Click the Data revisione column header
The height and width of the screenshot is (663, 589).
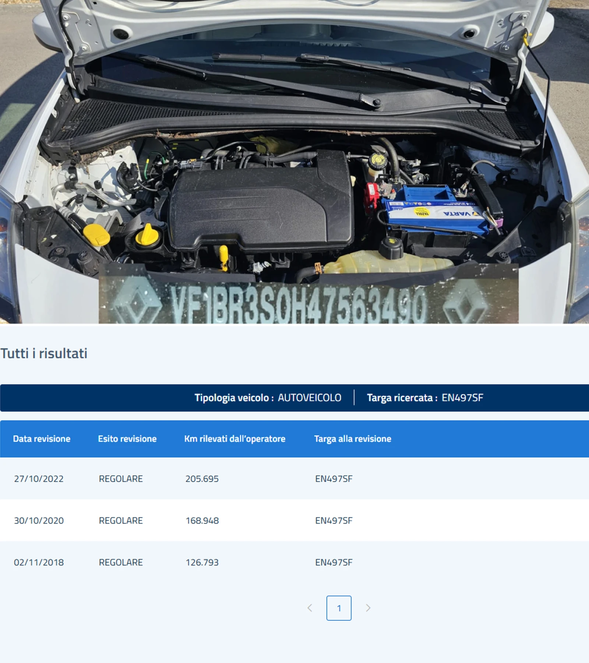tap(42, 438)
